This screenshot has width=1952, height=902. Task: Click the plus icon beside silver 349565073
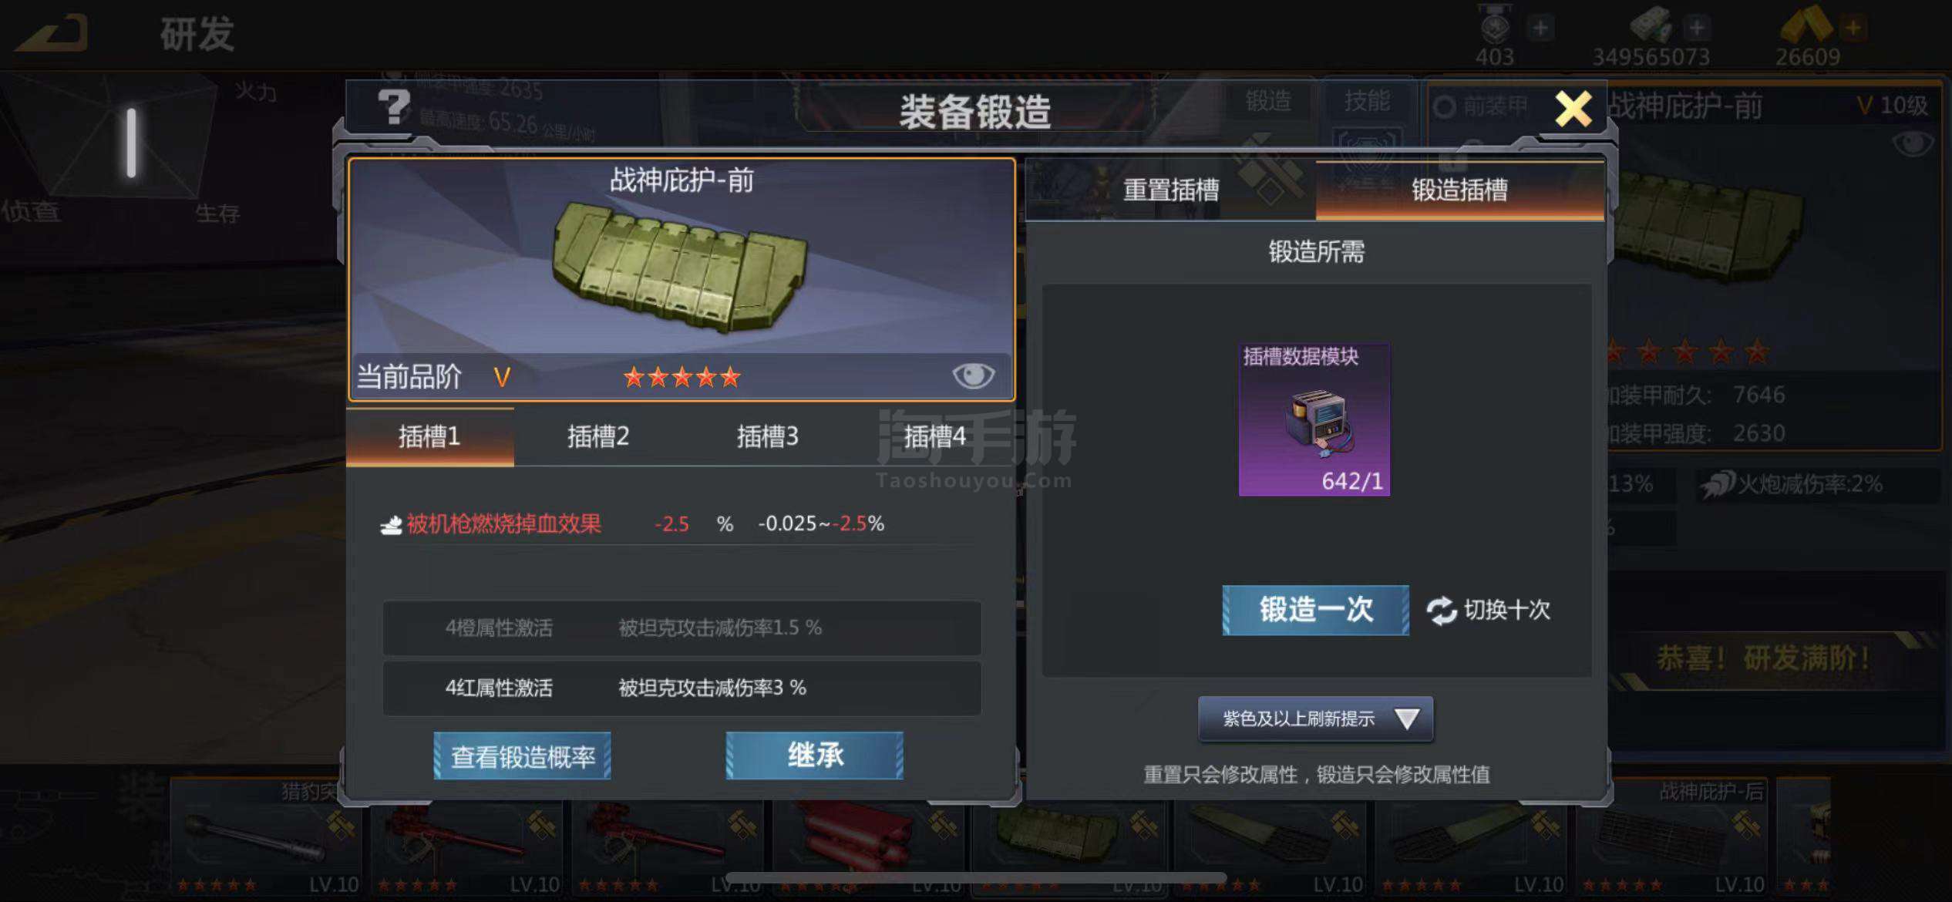coord(1697,29)
